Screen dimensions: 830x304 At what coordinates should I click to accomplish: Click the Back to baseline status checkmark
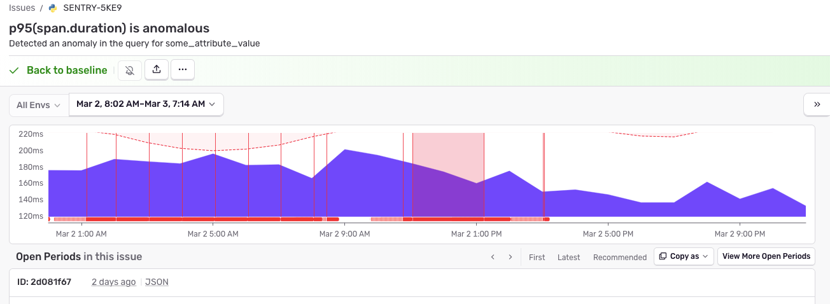click(14, 71)
